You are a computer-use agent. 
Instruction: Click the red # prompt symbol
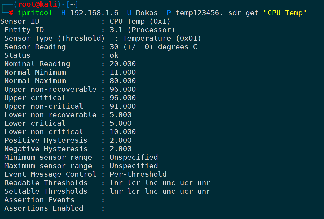[11, 13]
